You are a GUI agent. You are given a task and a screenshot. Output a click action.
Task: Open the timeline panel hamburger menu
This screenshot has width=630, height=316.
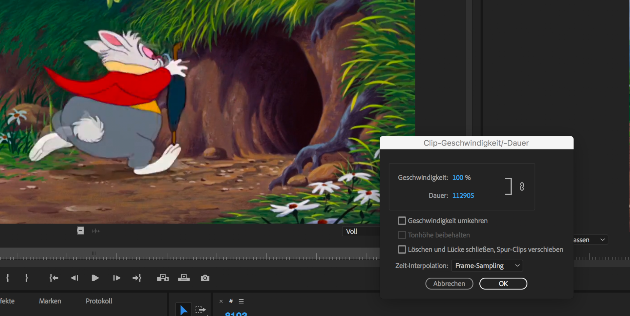coord(241,301)
